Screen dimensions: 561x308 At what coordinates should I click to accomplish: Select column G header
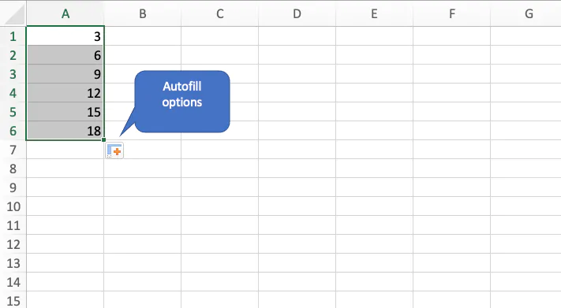pyautogui.click(x=529, y=14)
